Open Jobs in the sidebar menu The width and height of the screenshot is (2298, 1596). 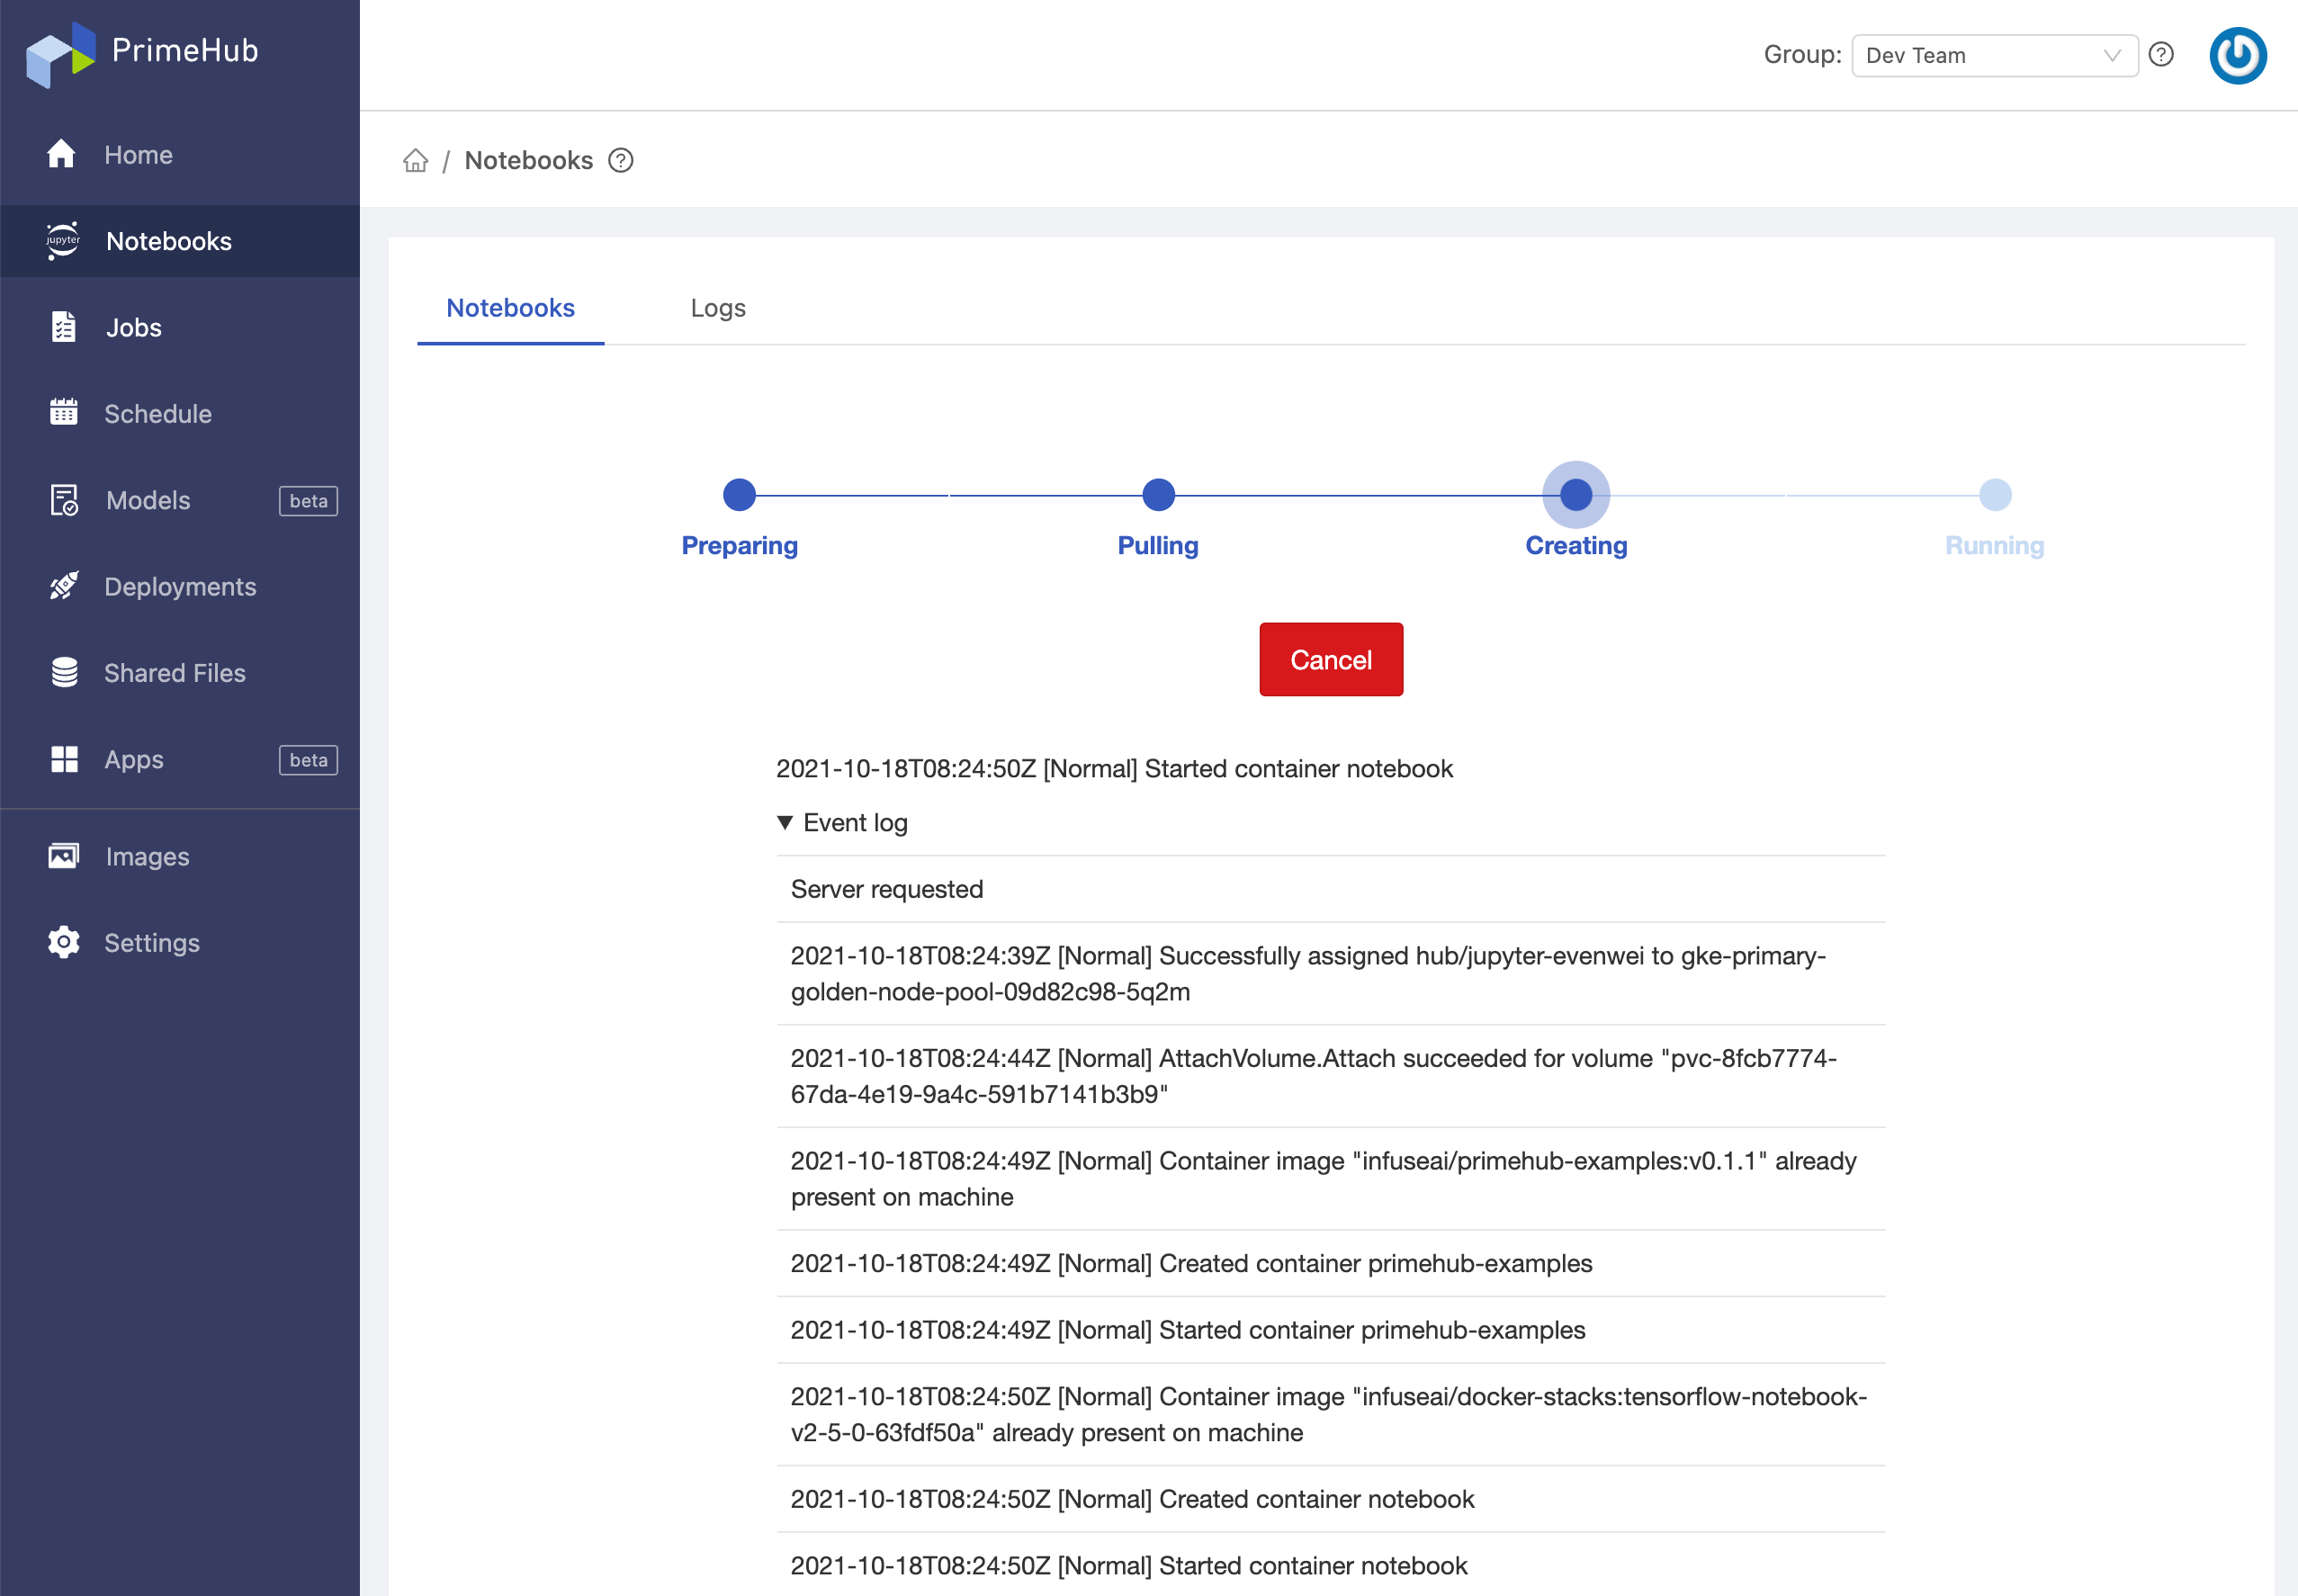coord(180,328)
